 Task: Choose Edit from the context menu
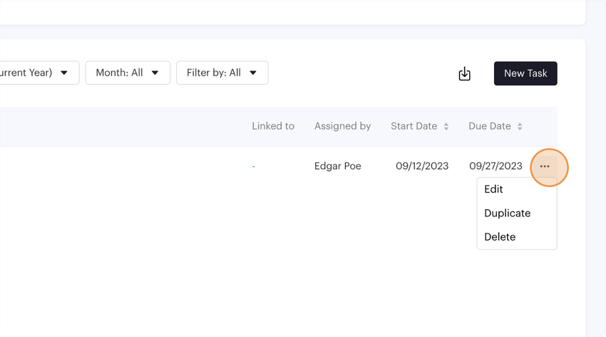click(493, 189)
